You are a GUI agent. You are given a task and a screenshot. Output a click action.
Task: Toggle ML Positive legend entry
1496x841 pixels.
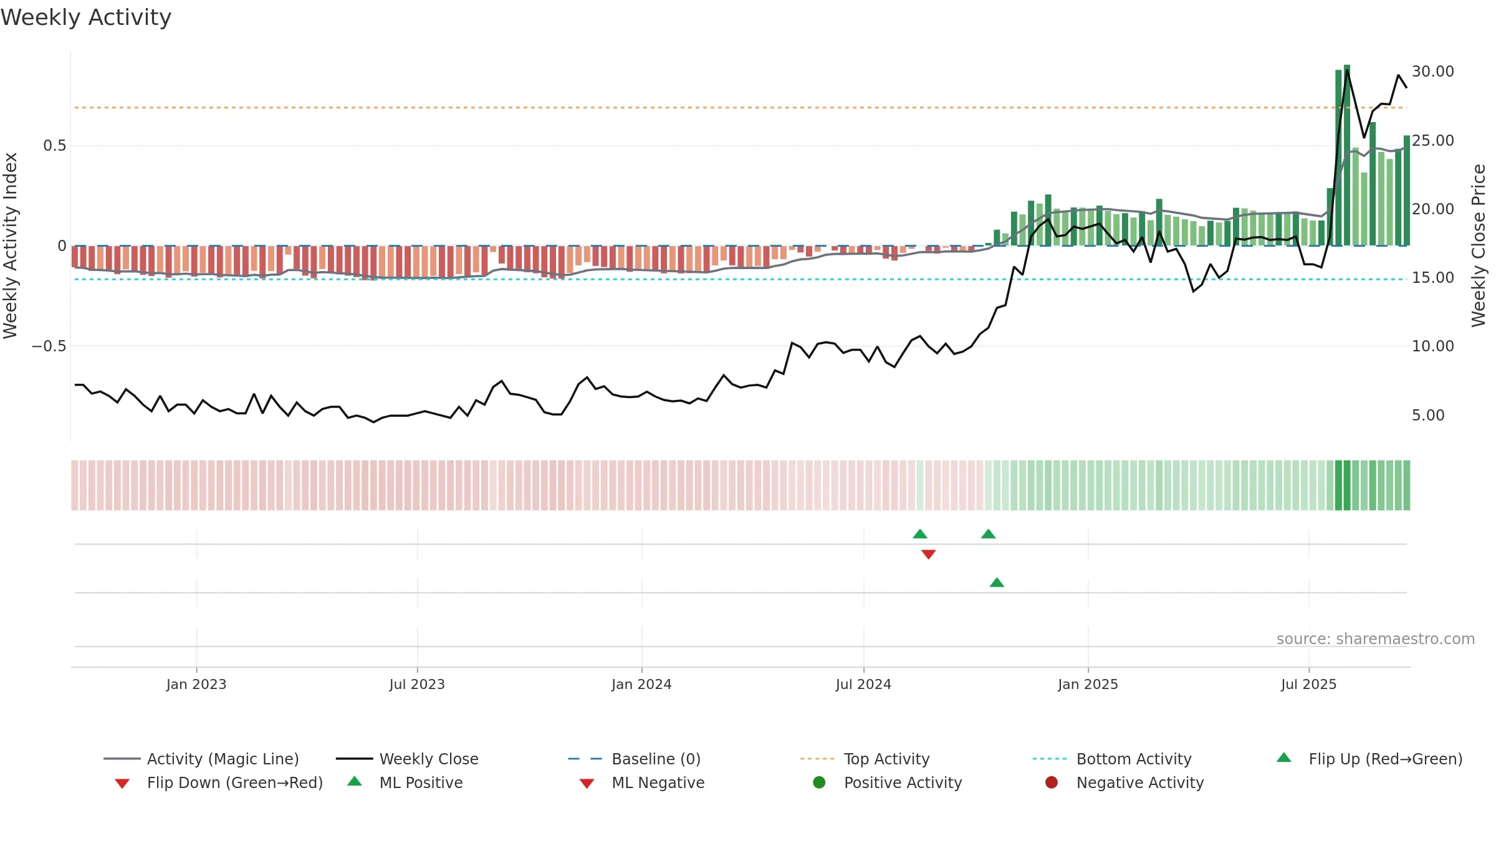coord(405,782)
